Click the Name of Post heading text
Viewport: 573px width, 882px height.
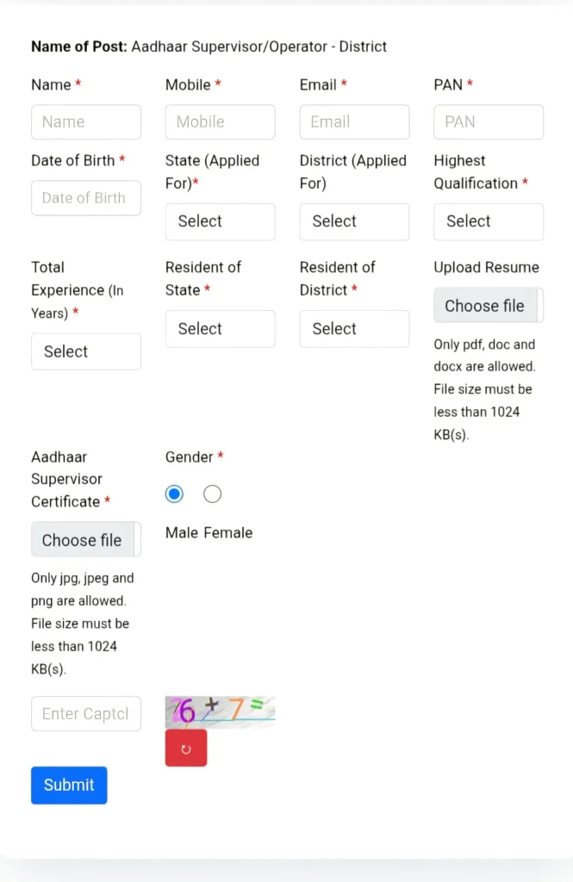click(209, 47)
